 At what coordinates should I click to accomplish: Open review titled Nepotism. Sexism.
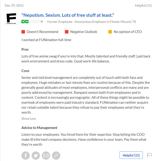[x=68, y=15]
